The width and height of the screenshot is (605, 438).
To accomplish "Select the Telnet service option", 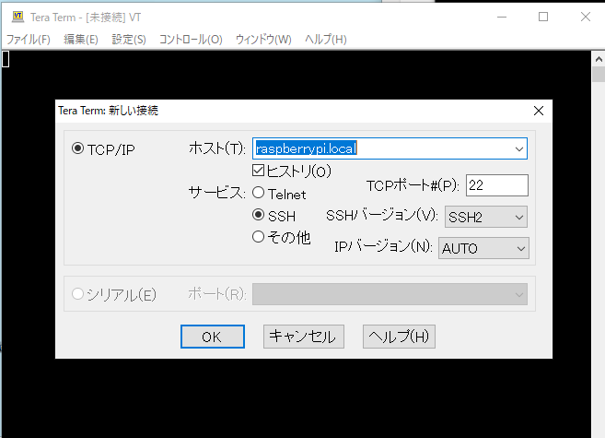I will pos(258,193).
